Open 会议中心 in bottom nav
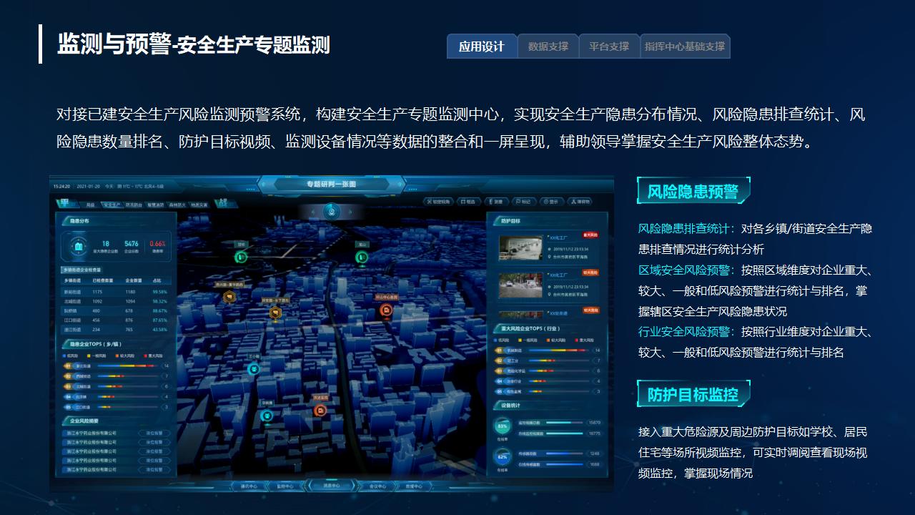 click(x=377, y=486)
